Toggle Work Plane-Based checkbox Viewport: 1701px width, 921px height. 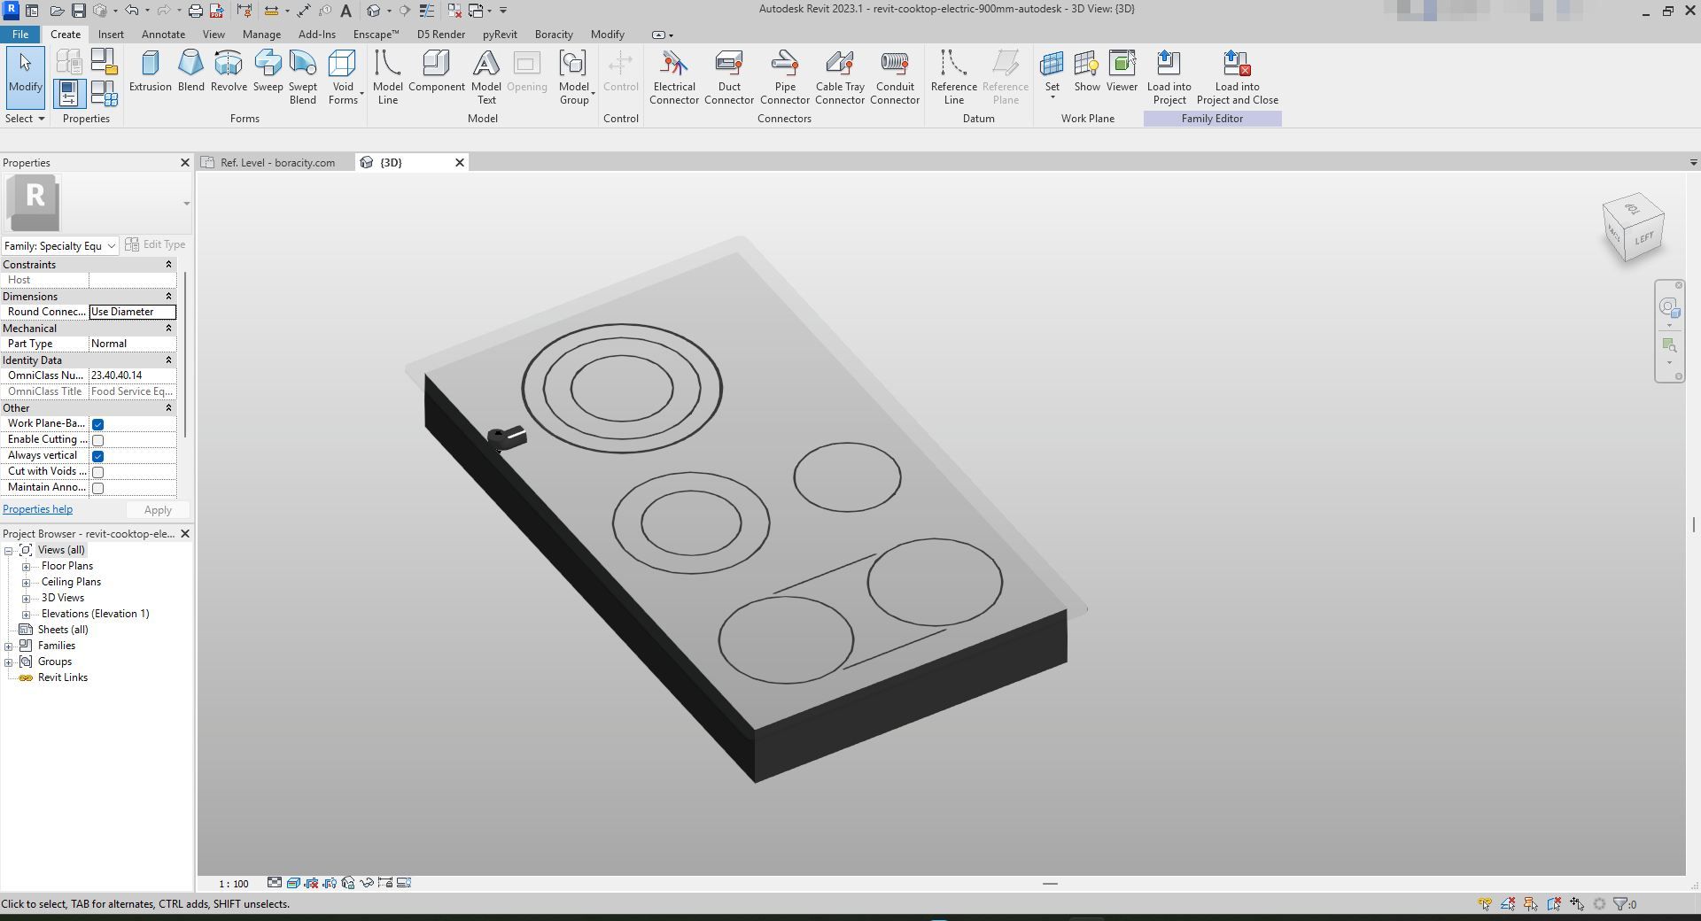coord(98,424)
